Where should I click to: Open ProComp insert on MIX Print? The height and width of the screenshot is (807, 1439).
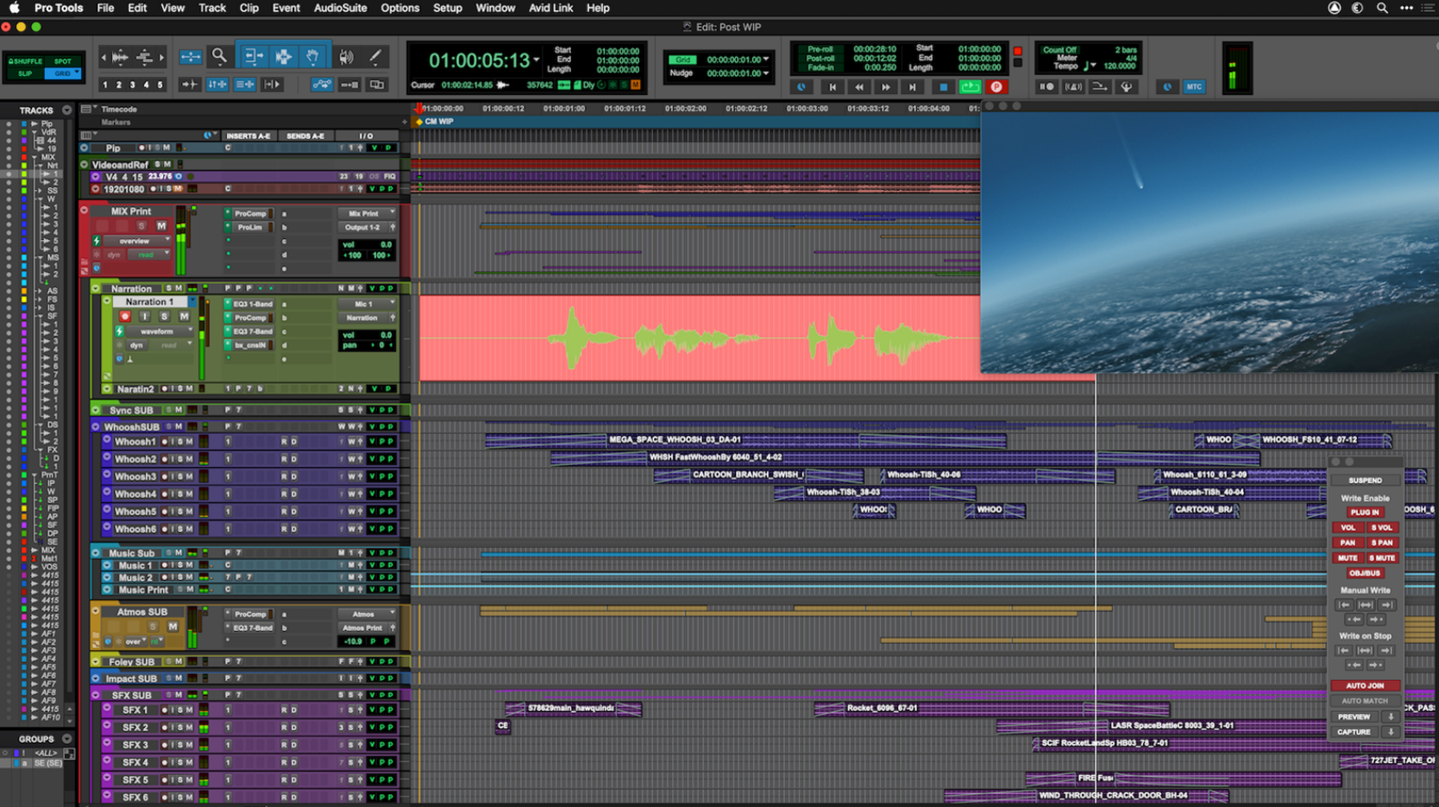pos(250,213)
